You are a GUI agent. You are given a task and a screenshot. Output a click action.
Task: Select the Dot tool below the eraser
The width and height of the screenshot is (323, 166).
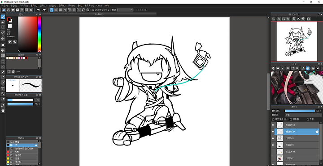point(3,27)
